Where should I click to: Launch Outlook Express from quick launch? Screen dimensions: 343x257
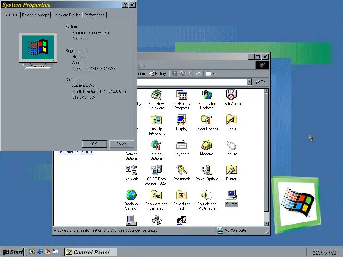55,252
